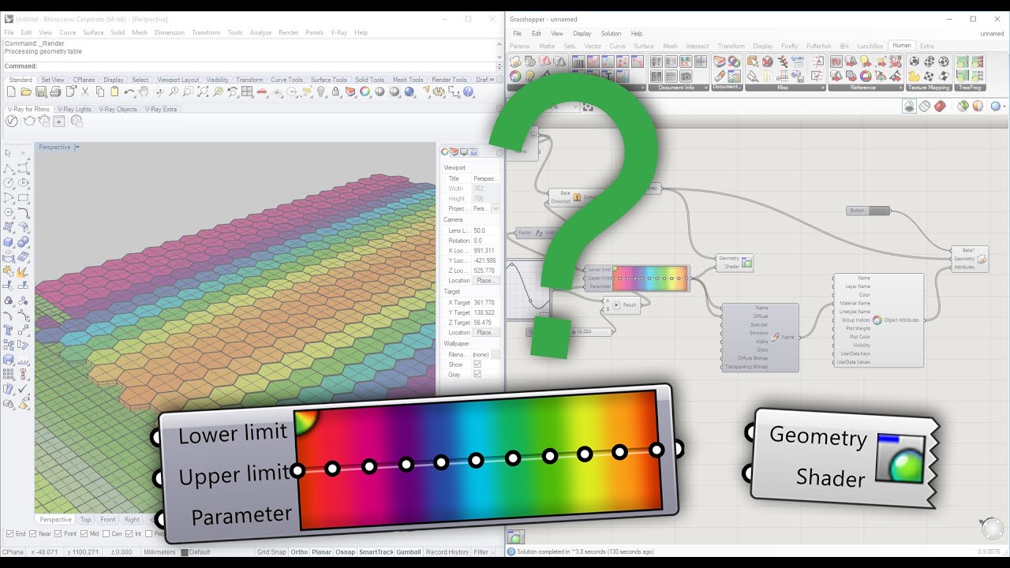This screenshot has width=1010, height=568.
Task: Click the New file icon in Rhino
Action: point(12,92)
